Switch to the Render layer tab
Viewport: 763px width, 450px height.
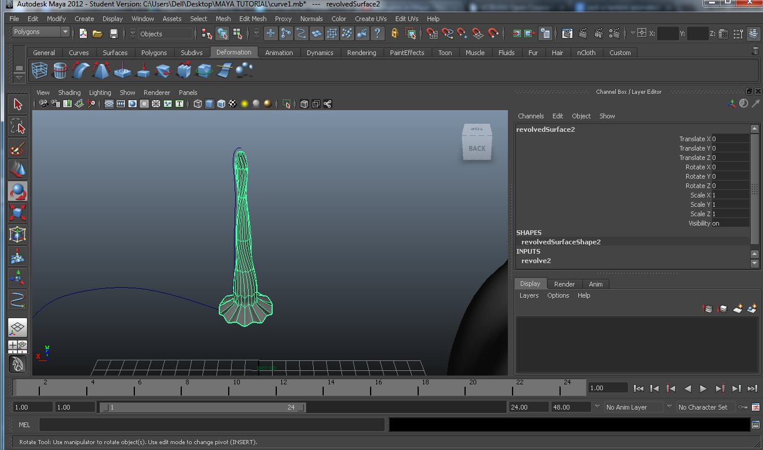(x=564, y=284)
